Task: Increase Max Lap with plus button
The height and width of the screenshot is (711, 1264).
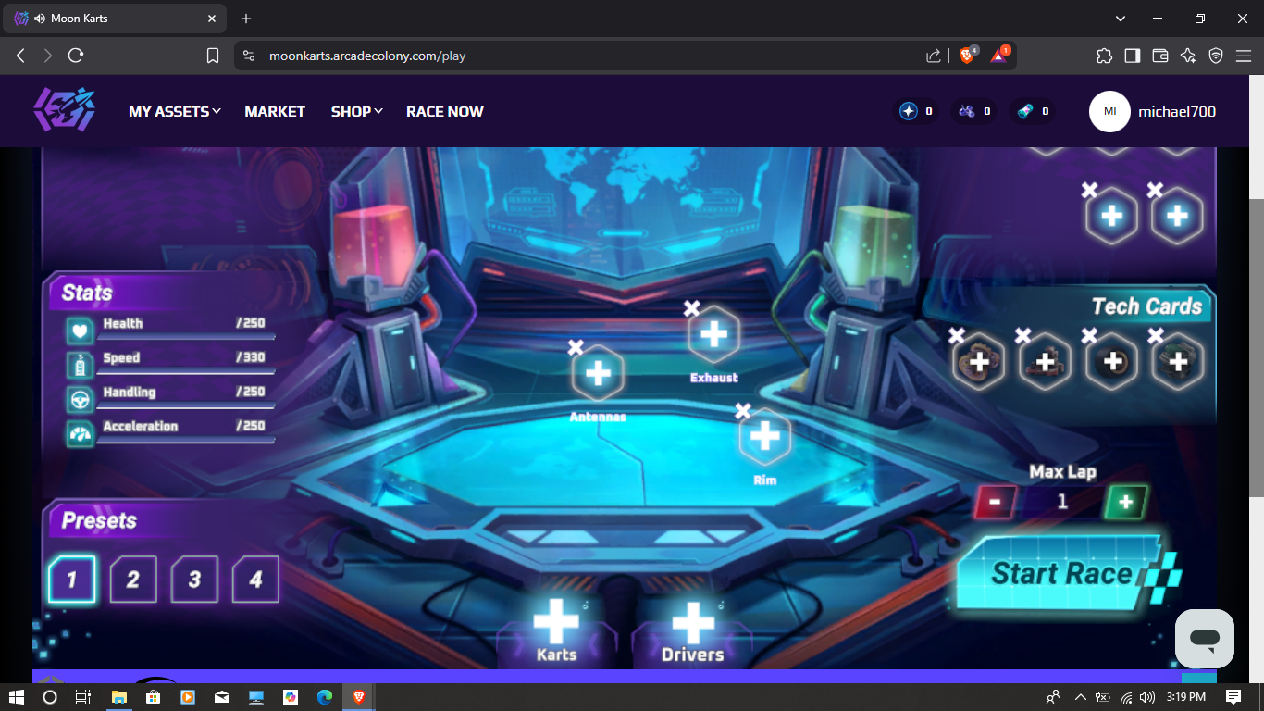Action: coord(1126,502)
